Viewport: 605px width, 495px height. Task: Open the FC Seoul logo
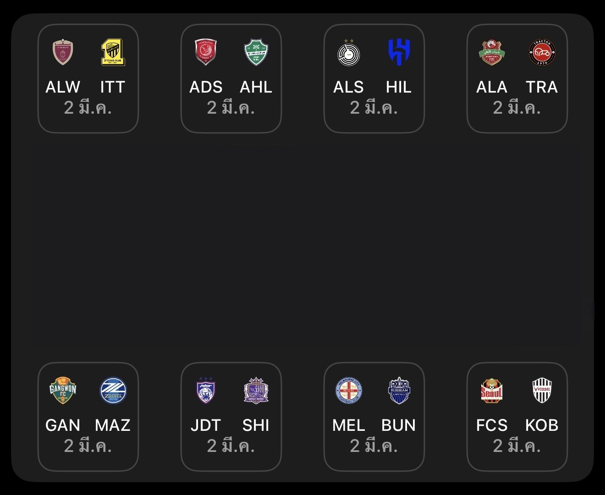[492, 390]
